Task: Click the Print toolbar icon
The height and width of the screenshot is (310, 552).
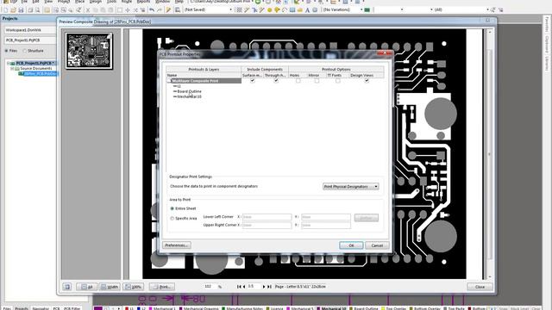Action: [30, 10]
